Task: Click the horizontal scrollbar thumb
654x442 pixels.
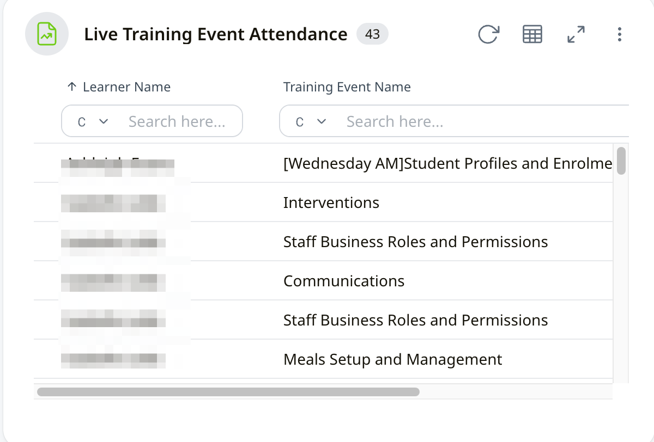Action: click(x=228, y=391)
